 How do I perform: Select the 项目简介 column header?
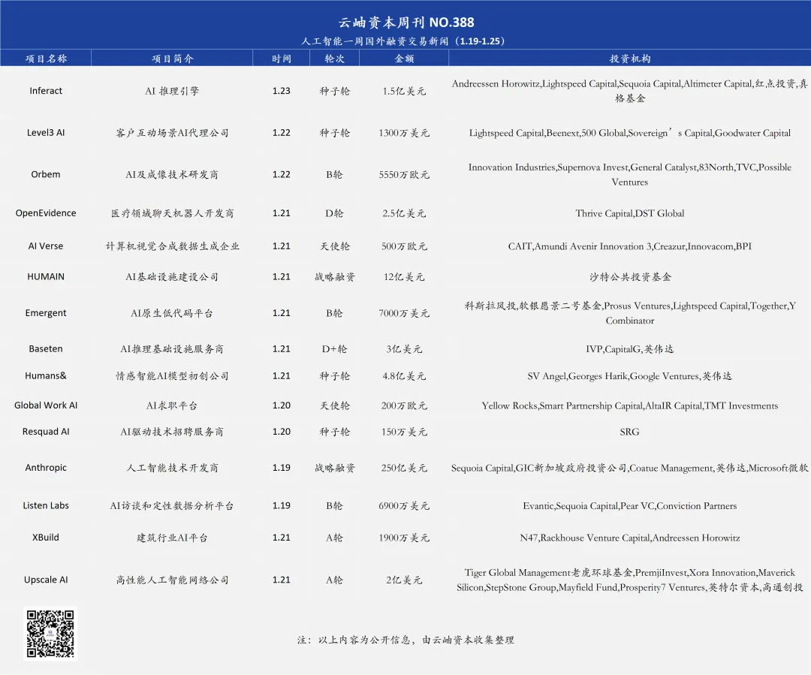coord(172,59)
